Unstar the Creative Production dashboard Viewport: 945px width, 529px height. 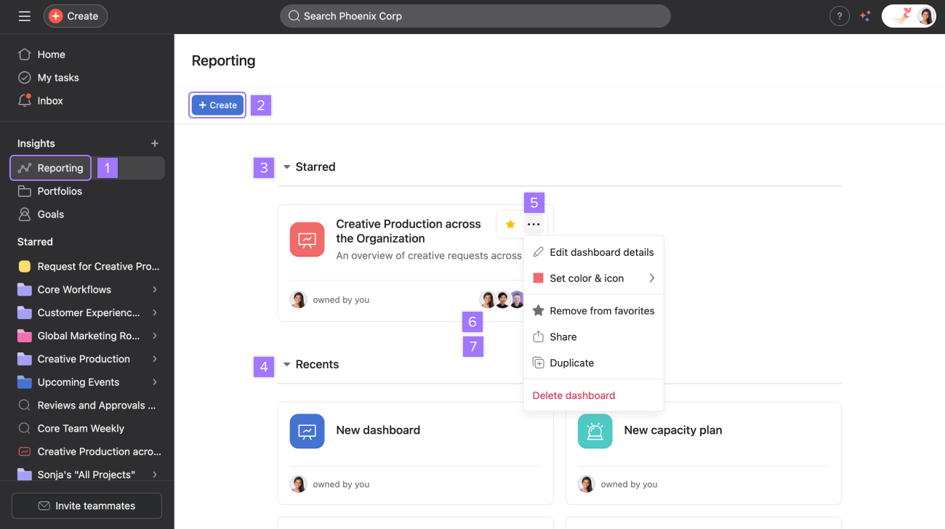[510, 224]
